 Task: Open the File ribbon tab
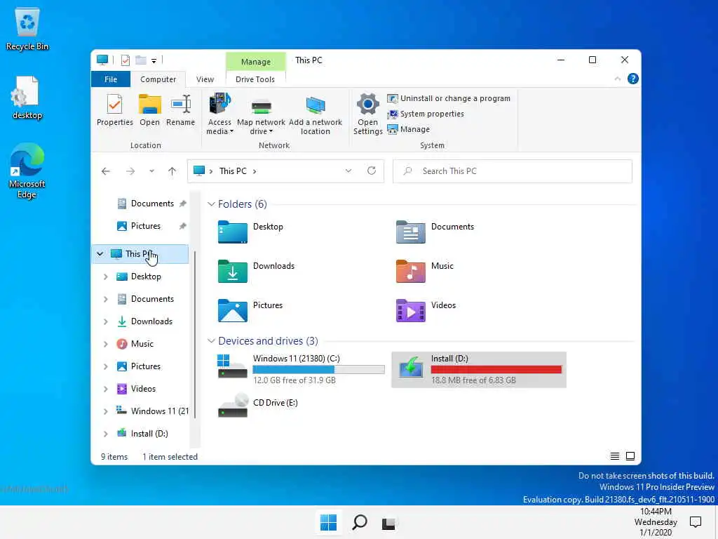click(x=111, y=79)
